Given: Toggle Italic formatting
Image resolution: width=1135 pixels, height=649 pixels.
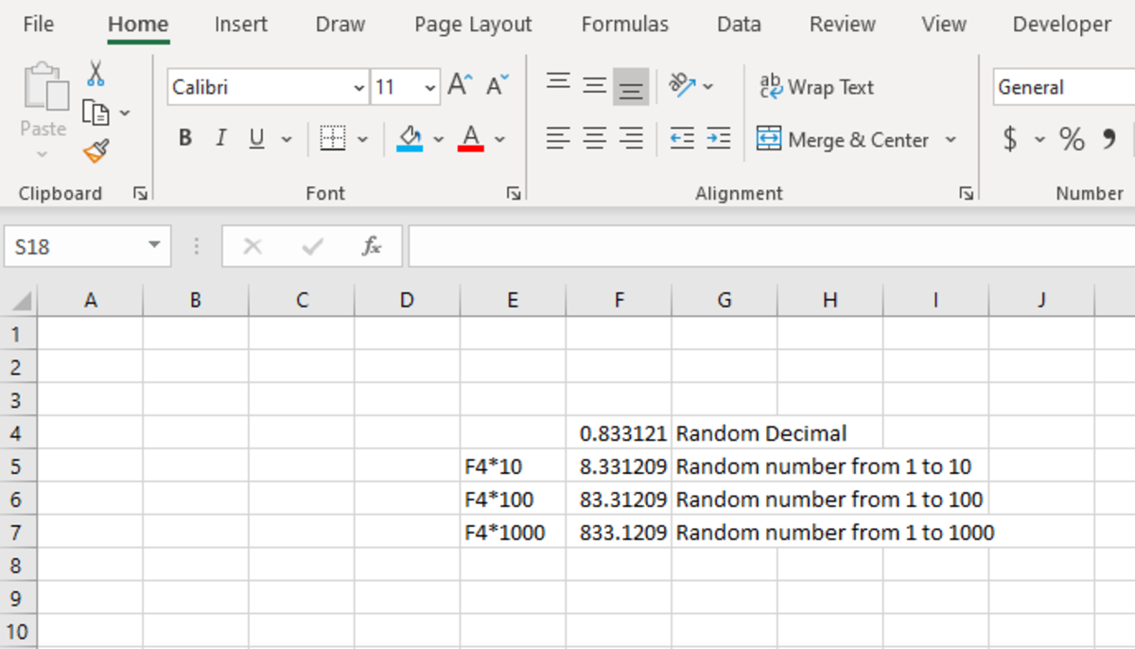Looking at the screenshot, I should click(220, 139).
